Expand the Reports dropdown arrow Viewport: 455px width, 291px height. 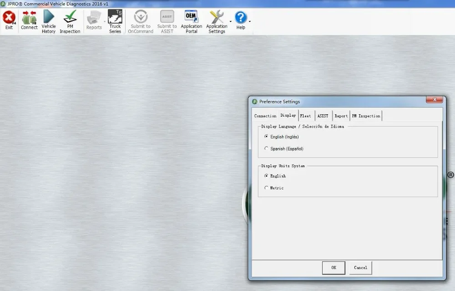105,21
